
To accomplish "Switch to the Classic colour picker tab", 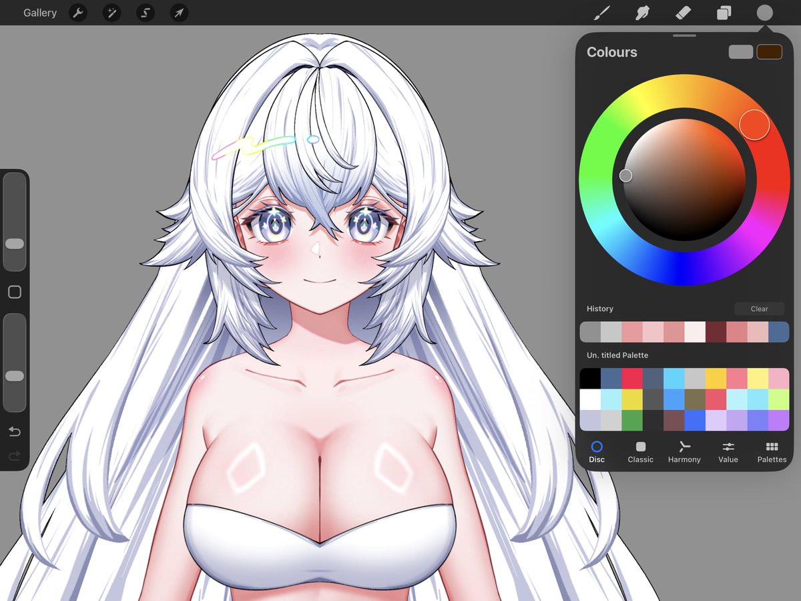I will tap(640, 452).
